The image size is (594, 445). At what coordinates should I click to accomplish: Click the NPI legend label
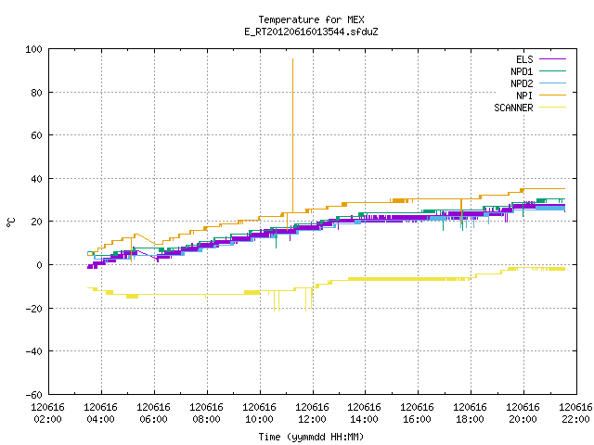(x=524, y=95)
